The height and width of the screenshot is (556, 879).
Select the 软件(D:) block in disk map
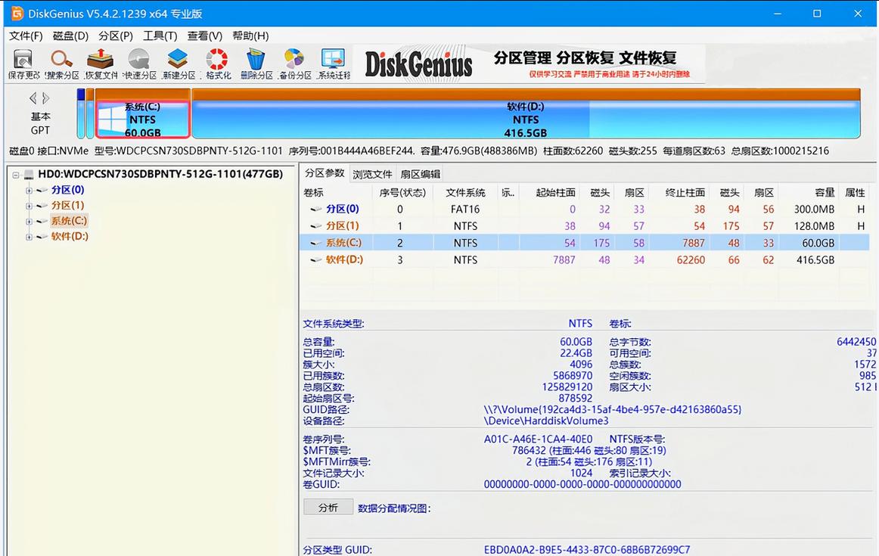(525, 120)
